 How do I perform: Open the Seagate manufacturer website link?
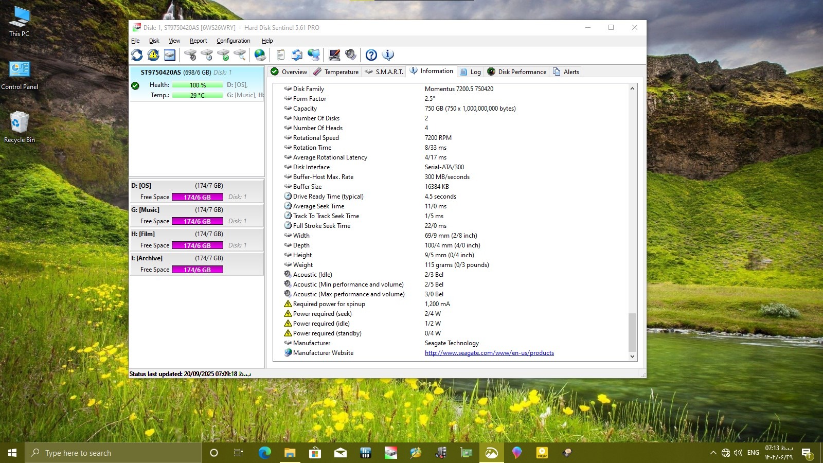[489, 353]
